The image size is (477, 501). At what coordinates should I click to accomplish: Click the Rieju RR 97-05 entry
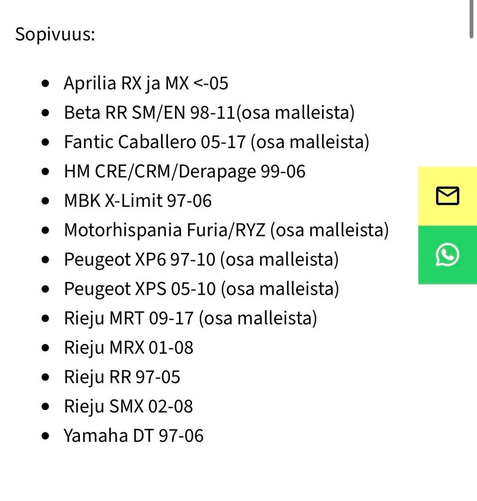pyautogui.click(x=122, y=377)
